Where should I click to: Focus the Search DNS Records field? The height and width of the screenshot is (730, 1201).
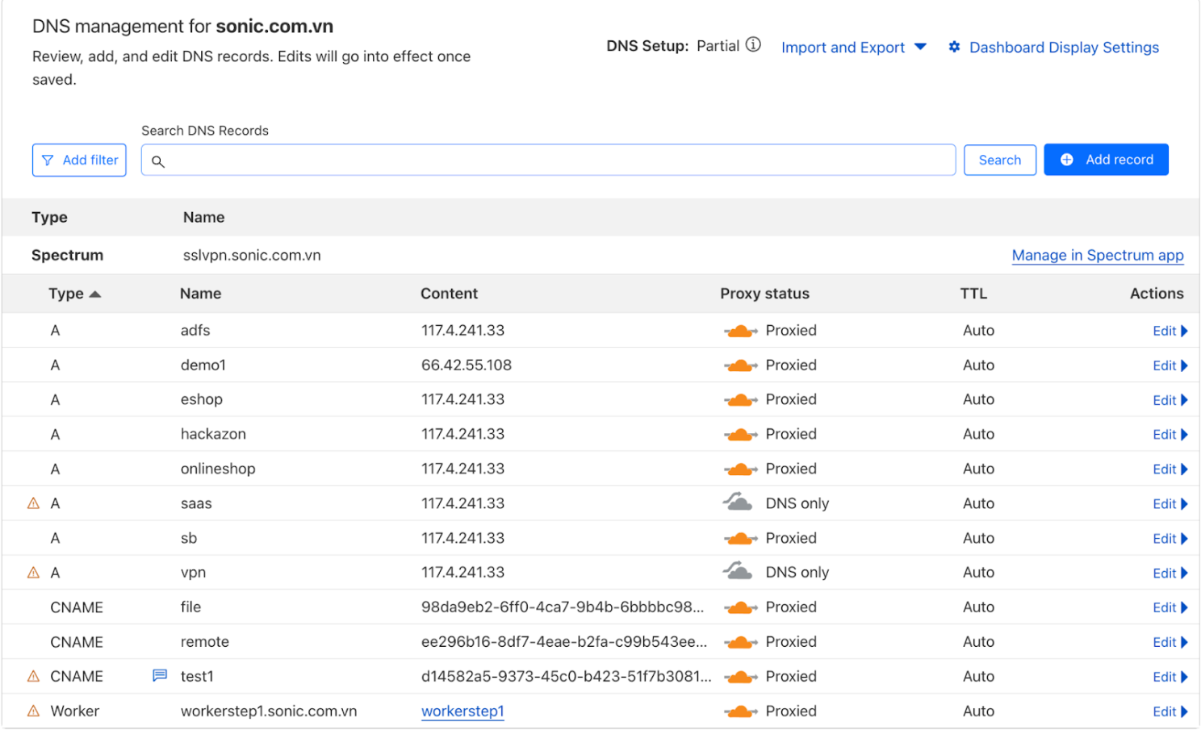click(549, 160)
